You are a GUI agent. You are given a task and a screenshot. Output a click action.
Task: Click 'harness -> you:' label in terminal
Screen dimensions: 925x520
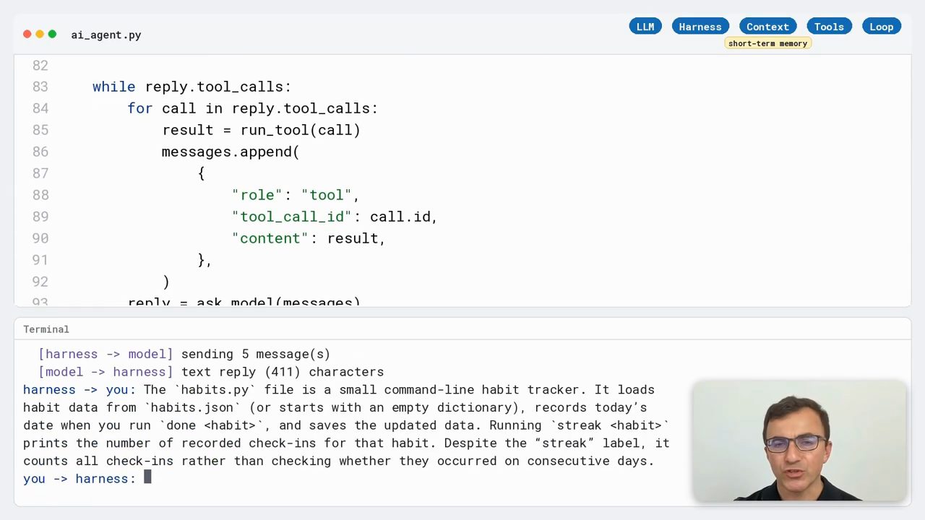79,389
